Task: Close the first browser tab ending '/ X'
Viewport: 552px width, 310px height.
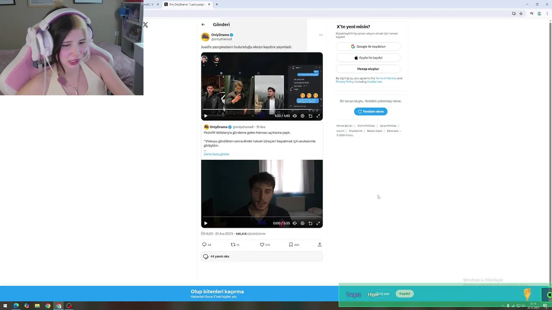Action: [x=158, y=4]
